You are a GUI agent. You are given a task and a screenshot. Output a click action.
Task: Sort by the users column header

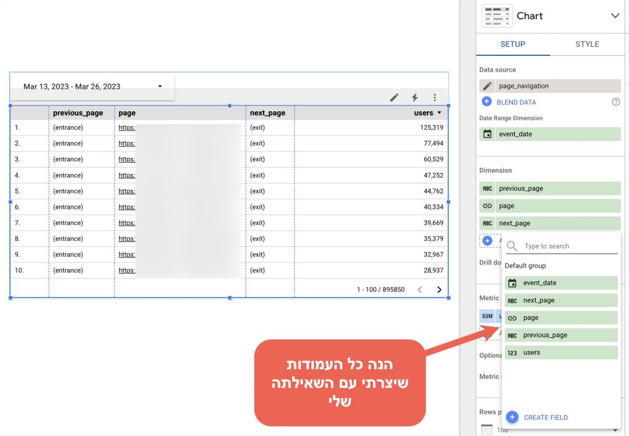coord(427,113)
